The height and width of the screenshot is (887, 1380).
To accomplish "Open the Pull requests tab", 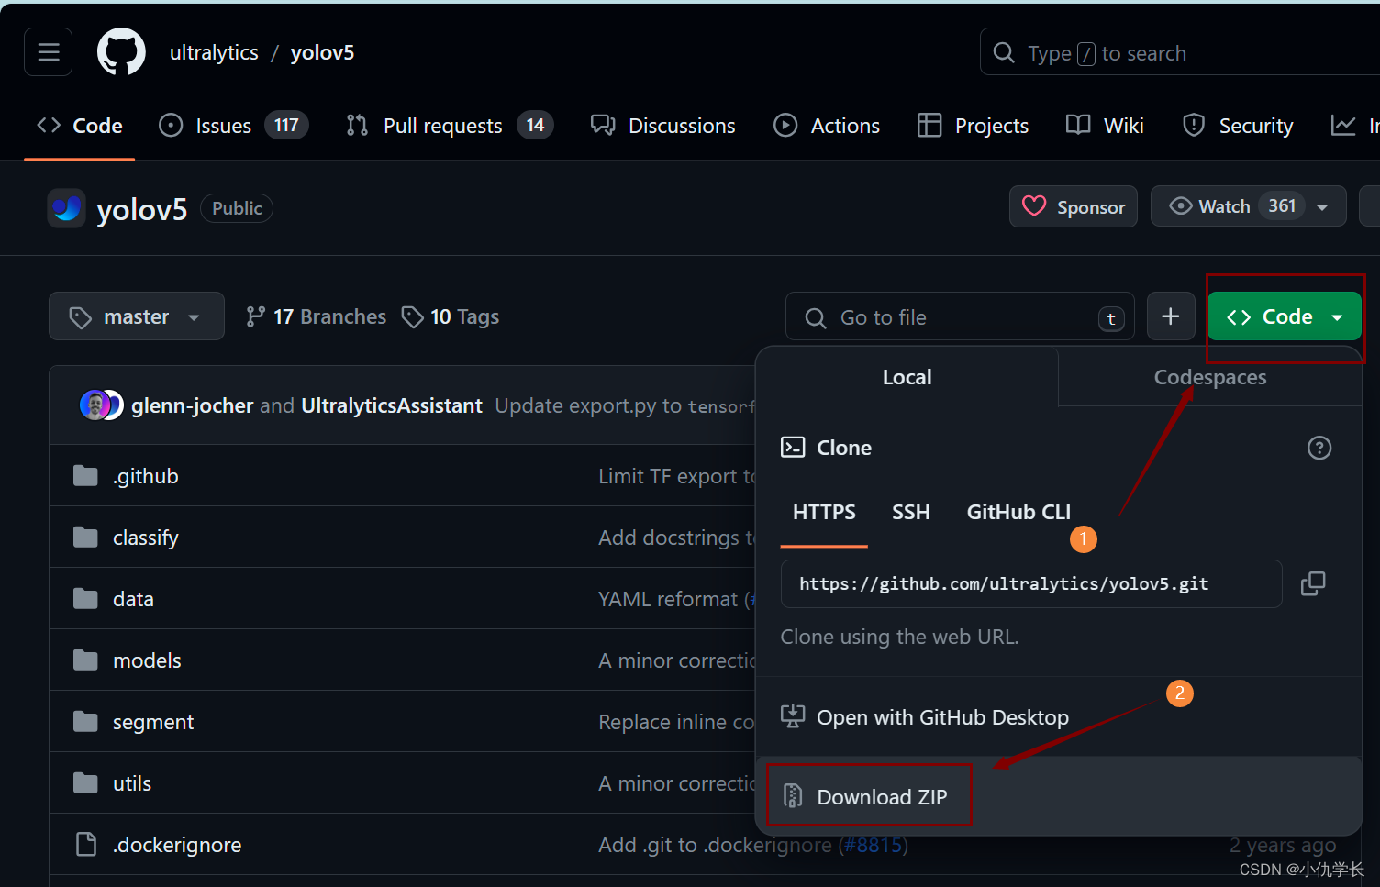I will (x=450, y=126).
